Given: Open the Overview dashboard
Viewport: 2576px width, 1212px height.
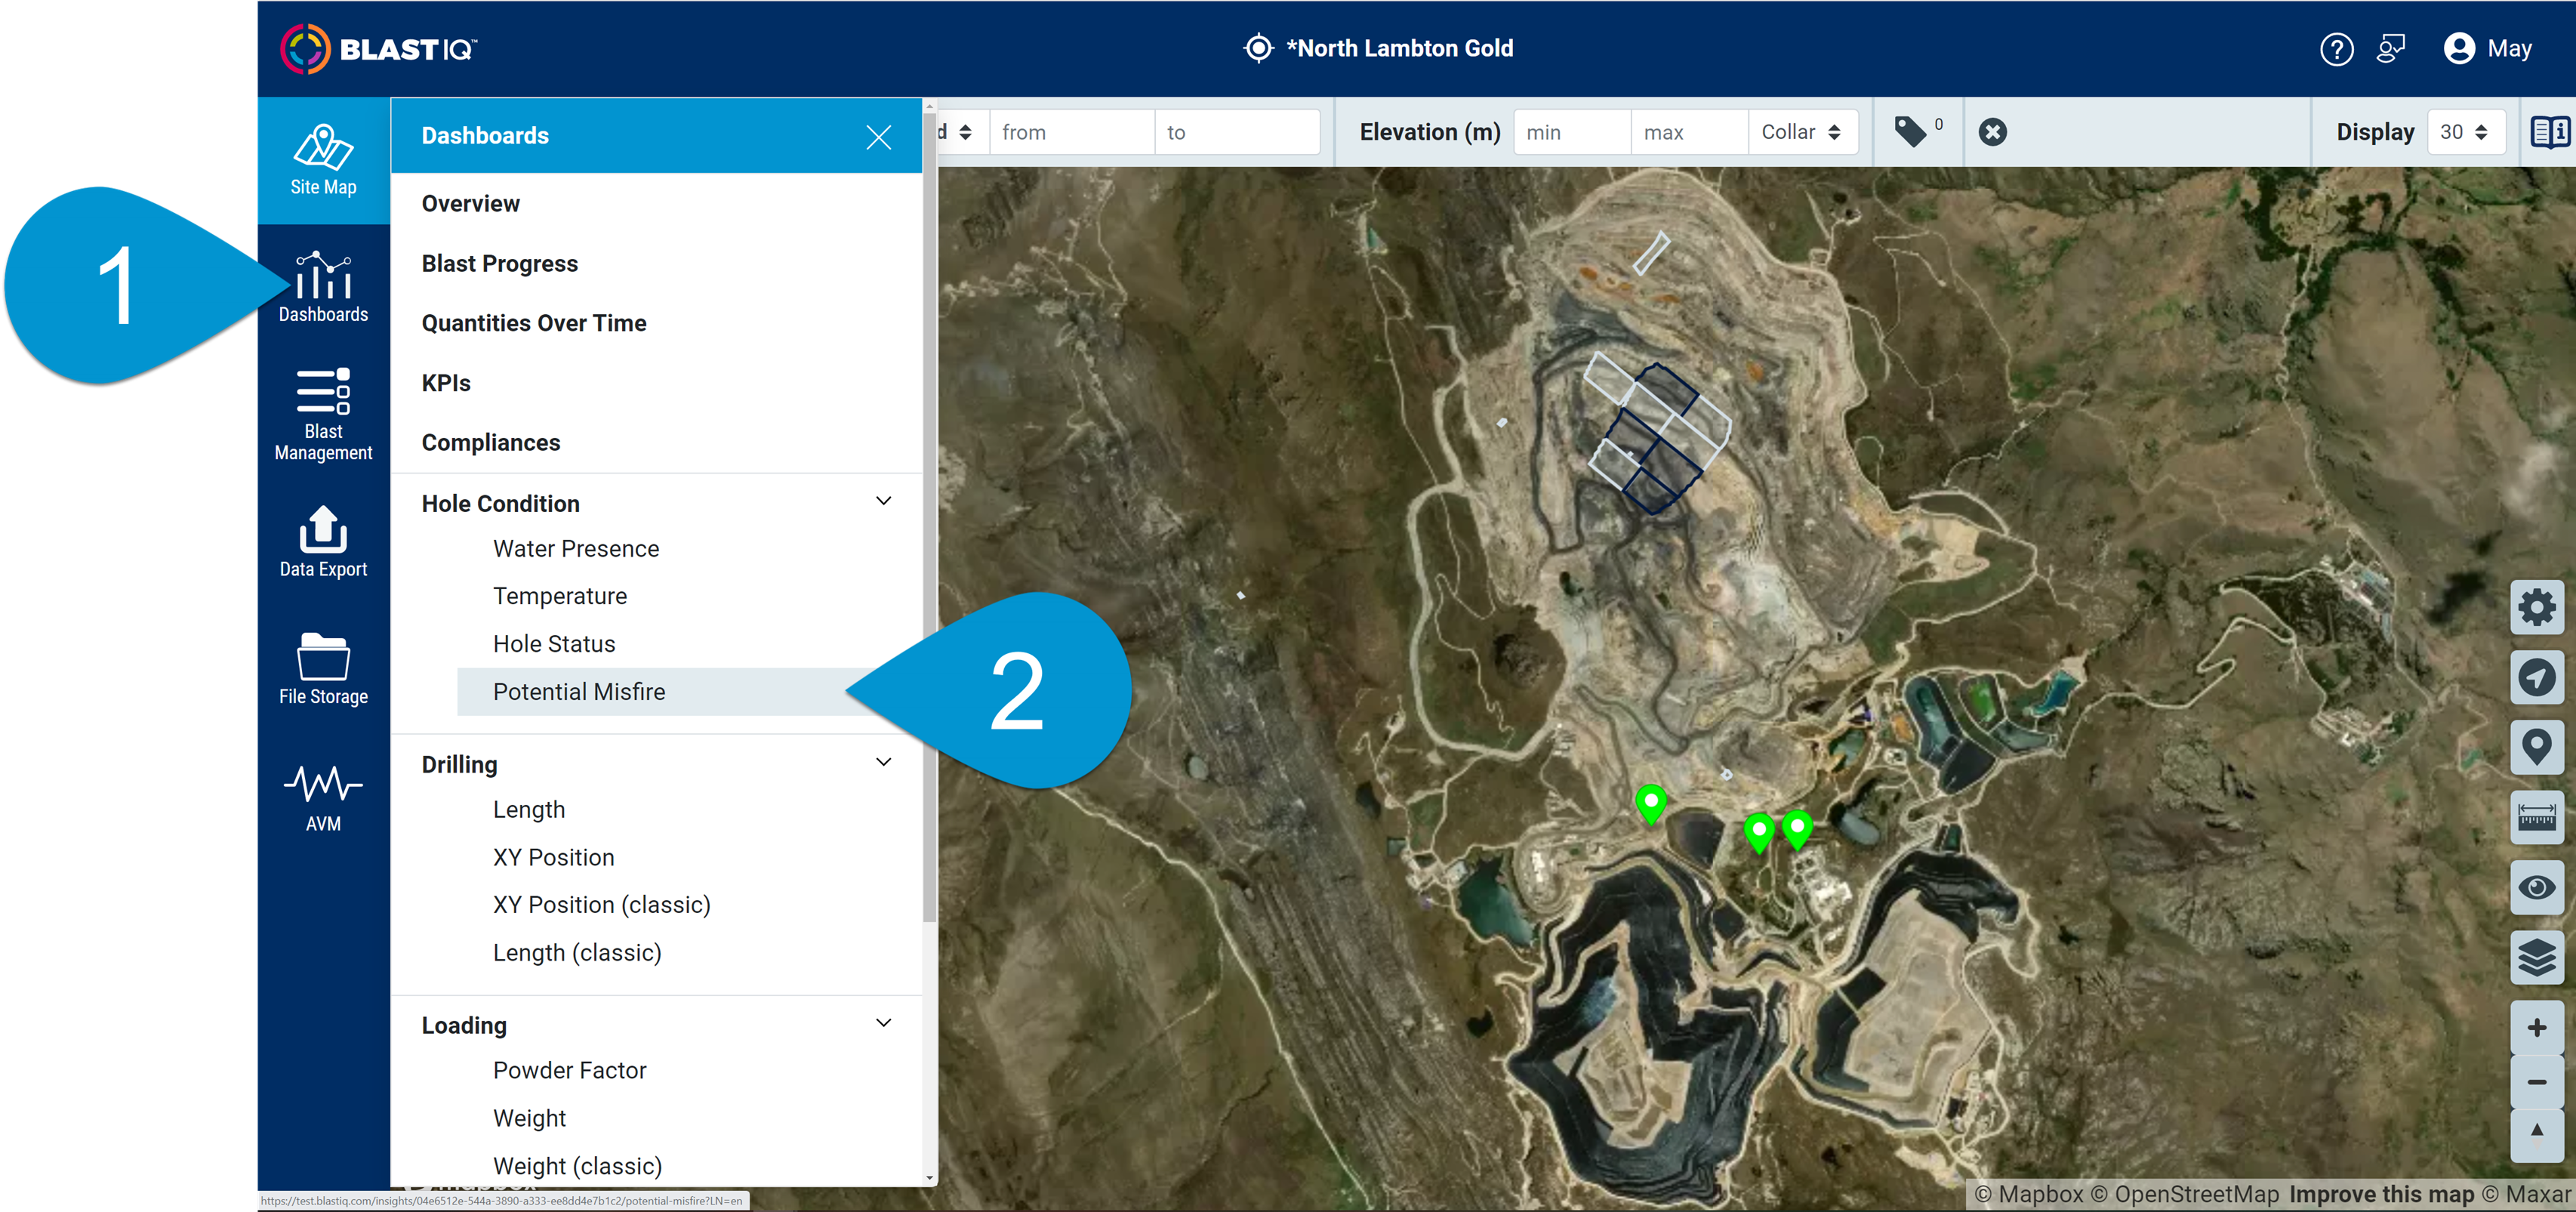Looking at the screenshot, I should (x=470, y=204).
